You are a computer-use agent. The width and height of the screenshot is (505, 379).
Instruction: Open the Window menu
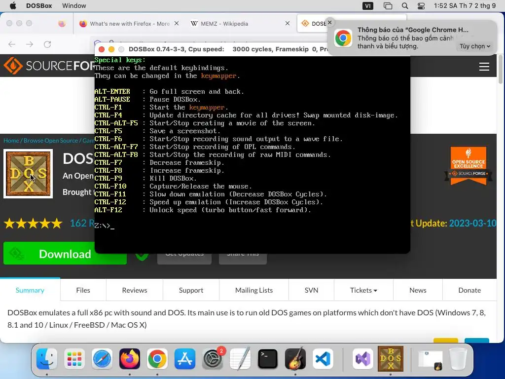pyautogui.click(x=74, y=6)
